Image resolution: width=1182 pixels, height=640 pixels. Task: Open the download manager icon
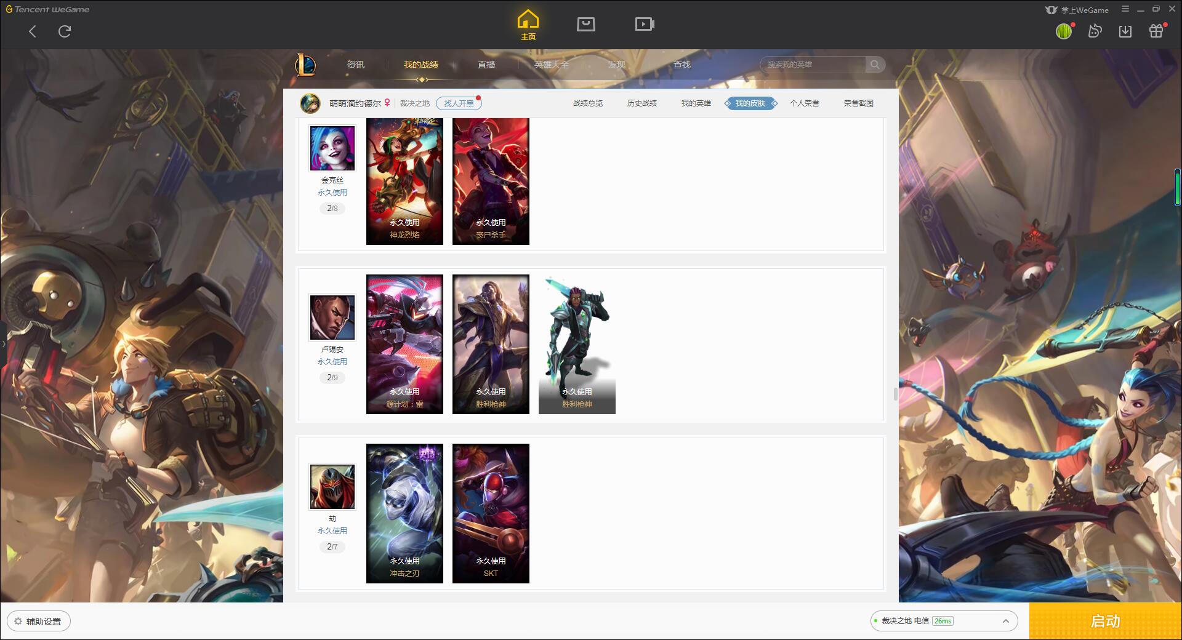pyautogui.click(x=1125, y=31)
